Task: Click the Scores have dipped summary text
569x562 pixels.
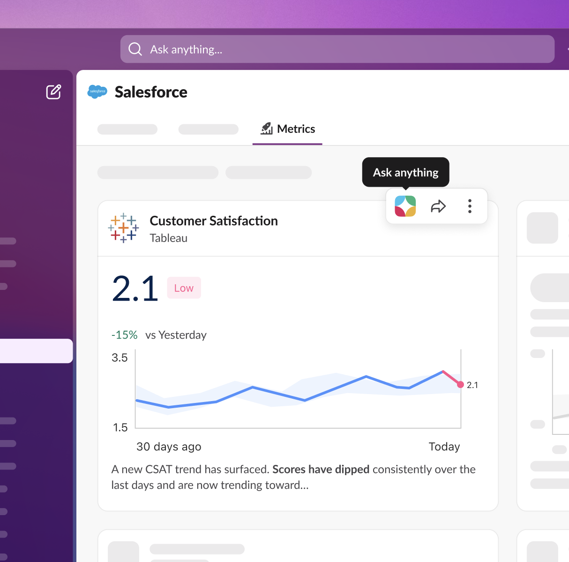Action: click(x=321, y=470)
